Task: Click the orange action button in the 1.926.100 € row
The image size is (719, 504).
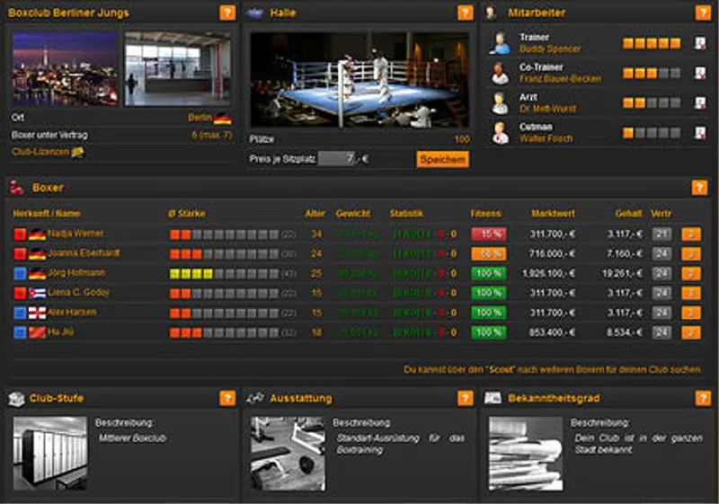Action: tap(691, 273)
